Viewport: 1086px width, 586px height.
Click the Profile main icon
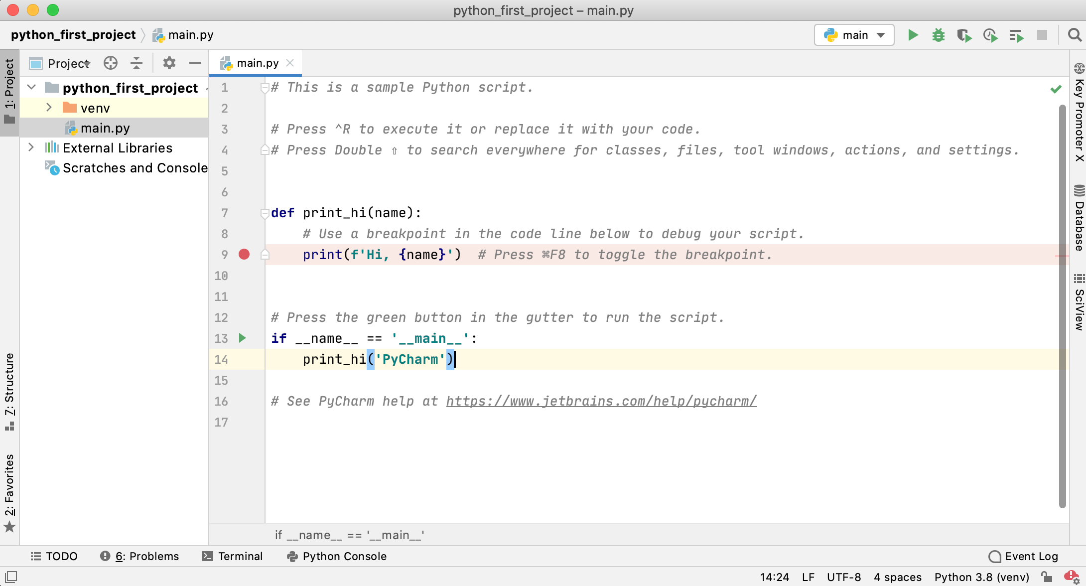tap(990, 35)
